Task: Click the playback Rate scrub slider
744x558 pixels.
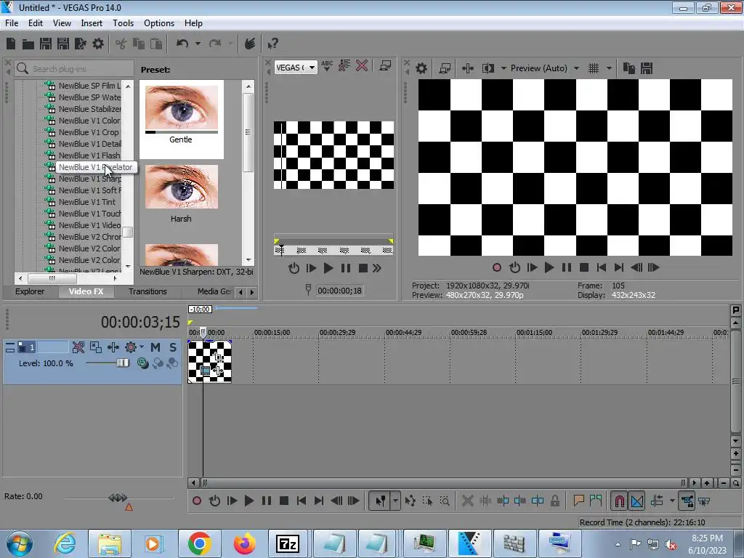Action: pos(118,498)
